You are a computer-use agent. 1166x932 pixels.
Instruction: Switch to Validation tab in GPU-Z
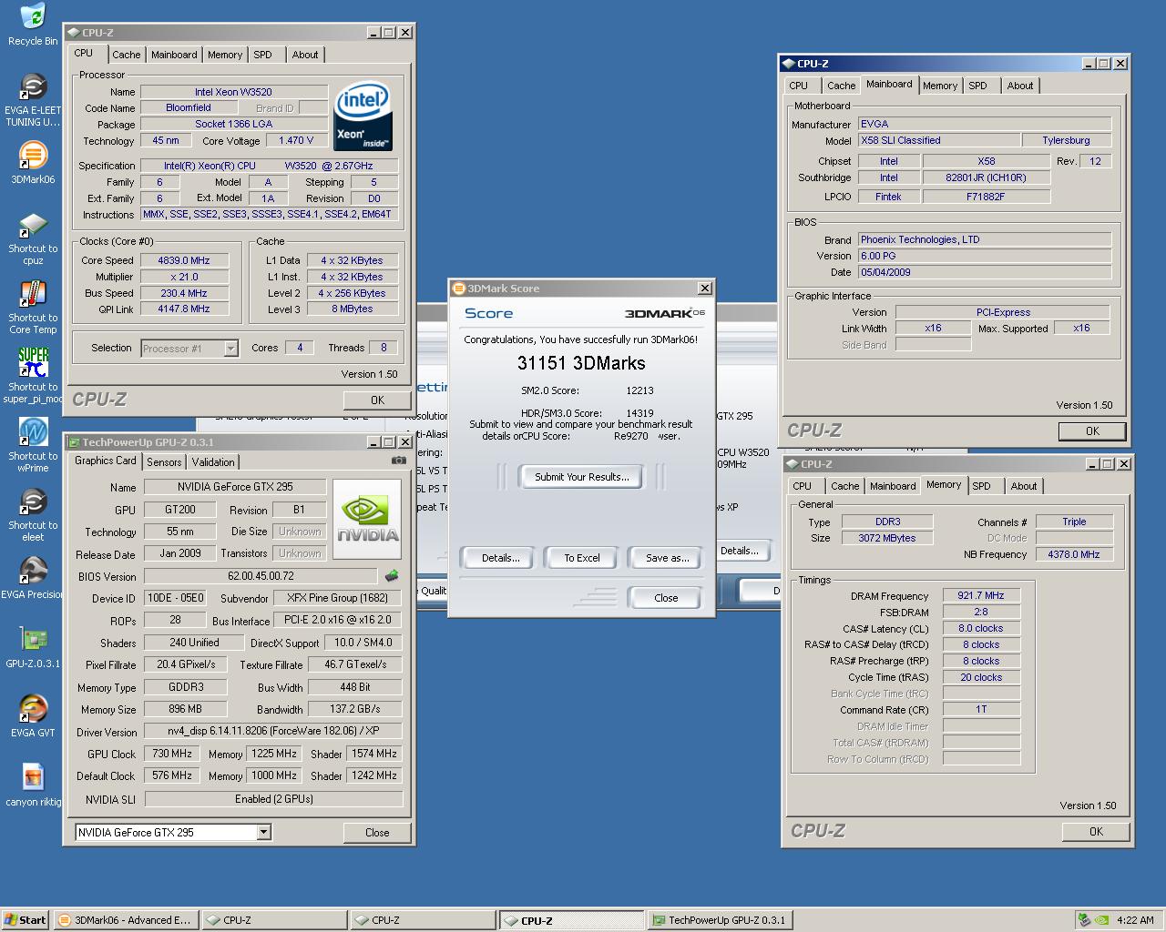[213, 462]
